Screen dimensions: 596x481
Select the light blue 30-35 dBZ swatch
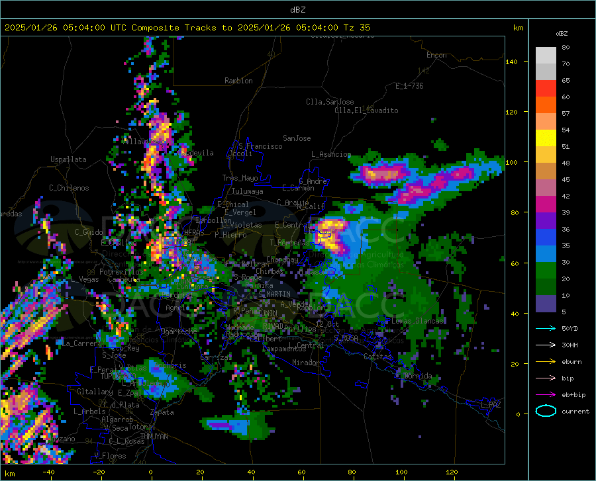tap(546, 254)
